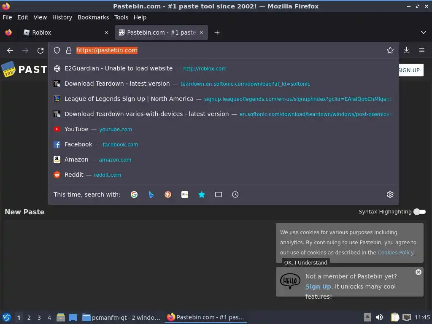Click the file manager taskbar launcher
Screen dimensions: 432x324
(x=61, y=317)
